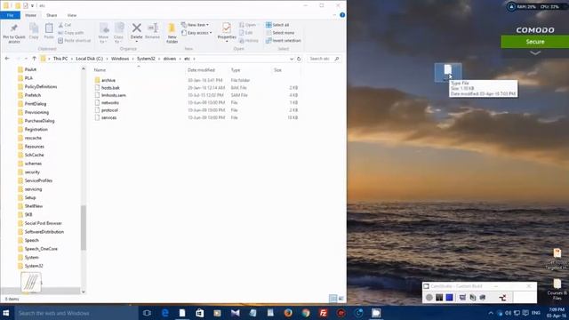Open Firefox from the taskbar
This screenshot has width=569, height=320.
click(x=288, y=313)
